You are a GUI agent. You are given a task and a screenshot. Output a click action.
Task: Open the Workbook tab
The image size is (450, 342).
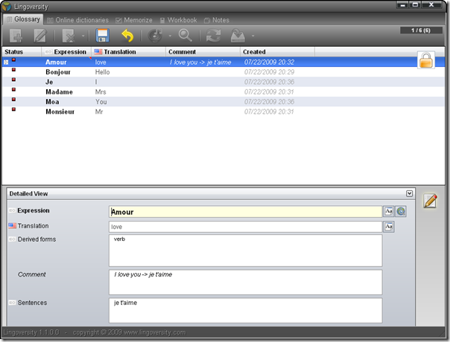point(179,20)
